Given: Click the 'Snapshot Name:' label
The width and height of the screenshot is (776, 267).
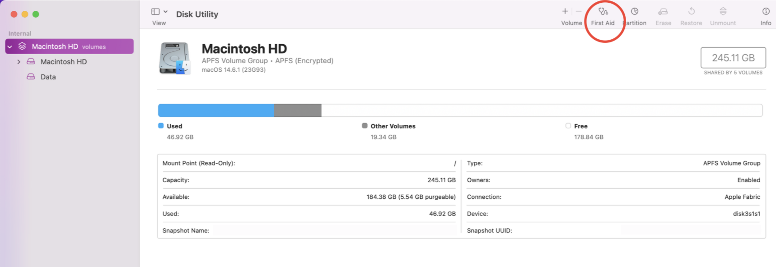Looking at the screenshot, I should pos(186,230).
